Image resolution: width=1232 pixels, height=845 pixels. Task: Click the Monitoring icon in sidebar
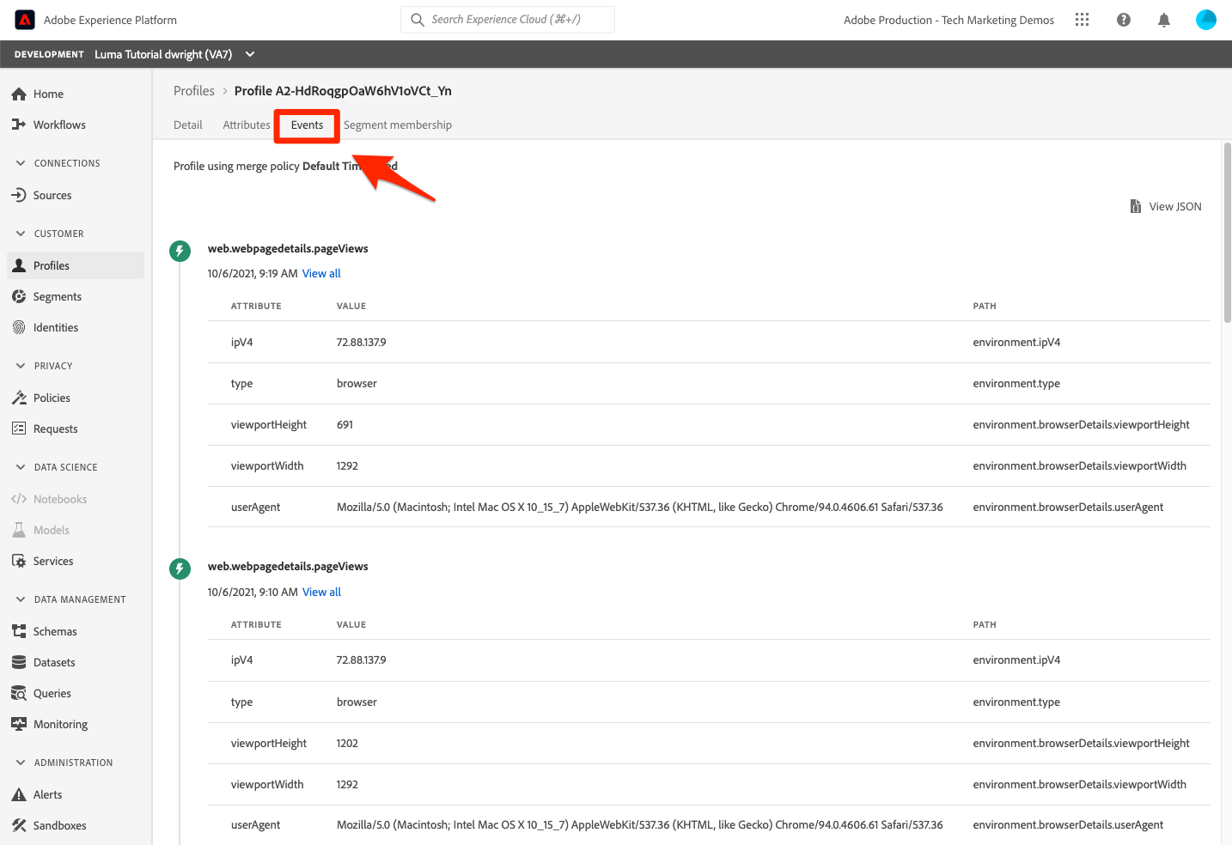pos(19,724)
